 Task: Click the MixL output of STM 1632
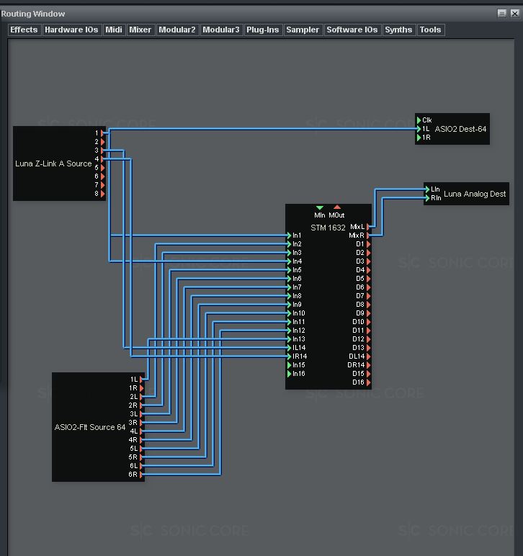pos(368,227)
